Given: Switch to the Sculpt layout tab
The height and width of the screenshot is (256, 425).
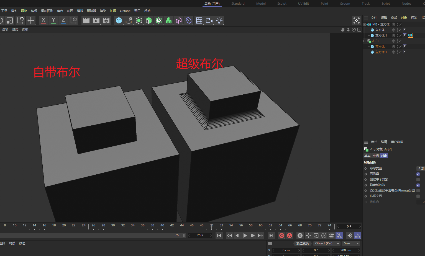Looking at the screenshot, I should [x=282, y=4].
